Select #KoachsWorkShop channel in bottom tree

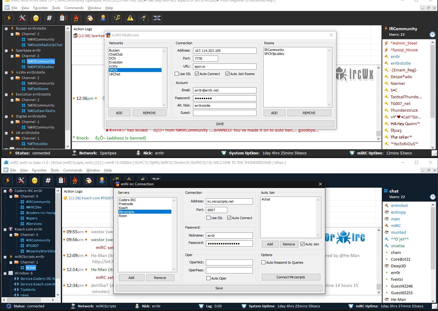tap(41, 251)
